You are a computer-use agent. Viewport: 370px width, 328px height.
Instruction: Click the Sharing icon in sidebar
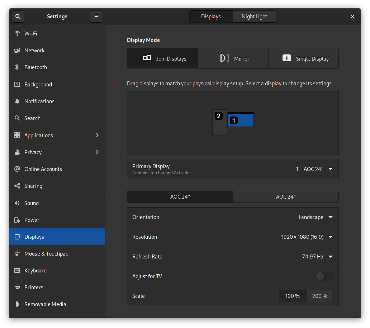[x=17, y=186]
